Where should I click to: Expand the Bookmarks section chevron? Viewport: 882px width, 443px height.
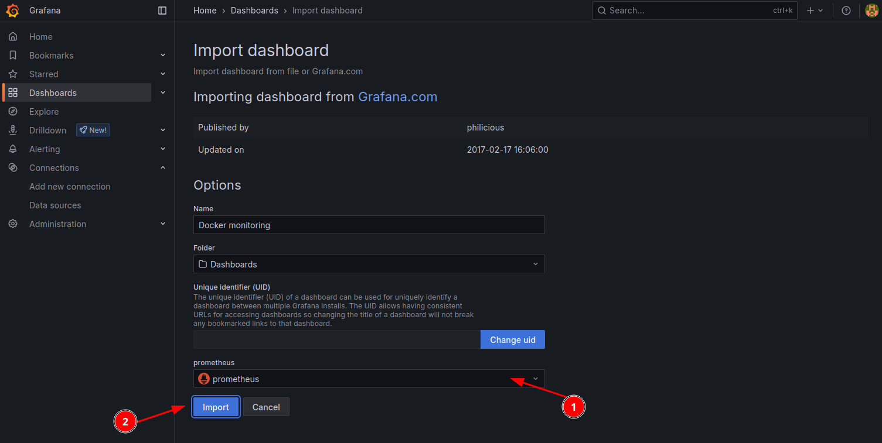tap(163, 56)
